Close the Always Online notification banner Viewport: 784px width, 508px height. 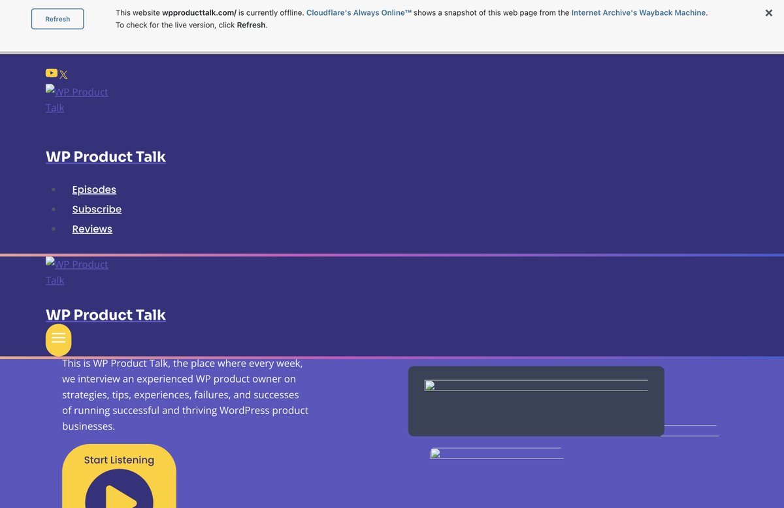pos(769,13)
